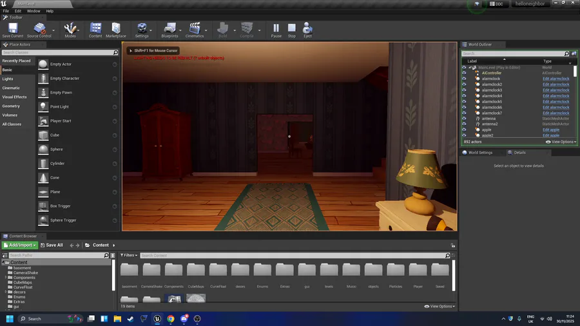Open the Window menu
The width and height of the screenshot is (580, 326).
(x=34, y=11)
